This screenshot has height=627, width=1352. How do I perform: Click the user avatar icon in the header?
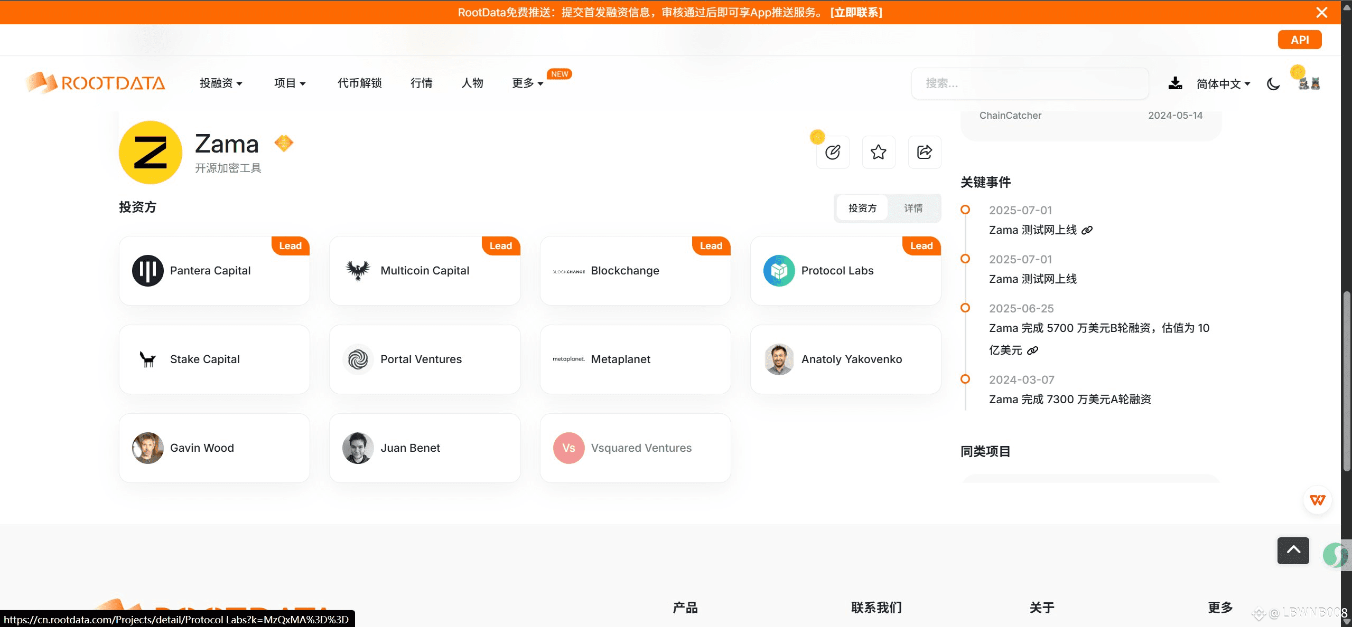point(1309,83)
